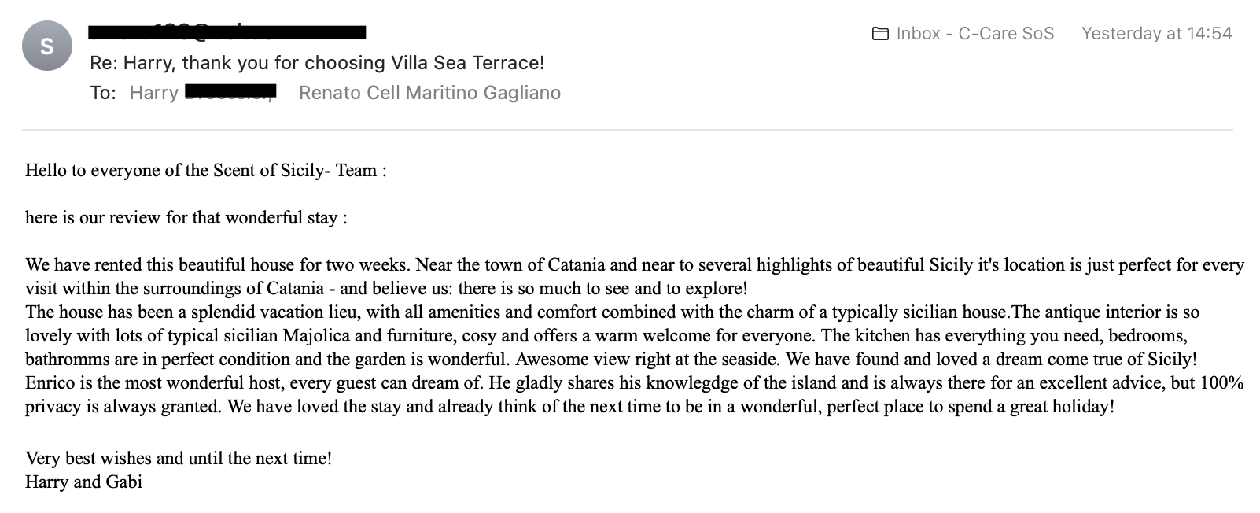This screenshot has width=1260, height=513.
Task: Click the sender avatar with letter S
Action: click(47, 46)
